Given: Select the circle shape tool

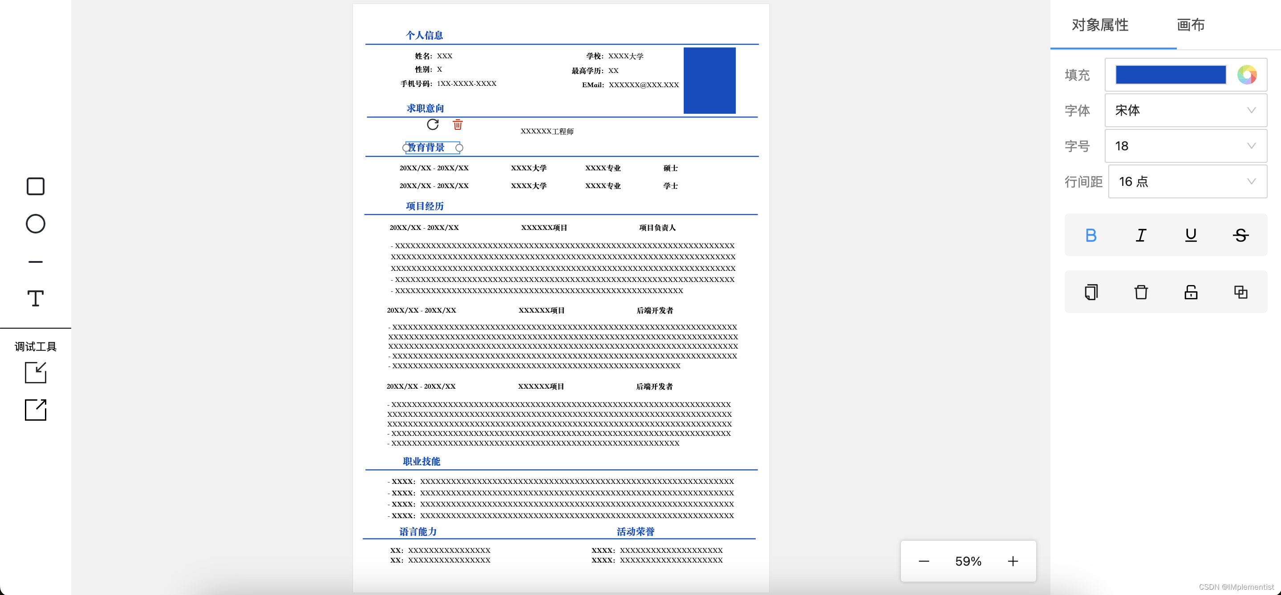Looking at the screenshot, I should pyautogui.click(x=35, y=224).
